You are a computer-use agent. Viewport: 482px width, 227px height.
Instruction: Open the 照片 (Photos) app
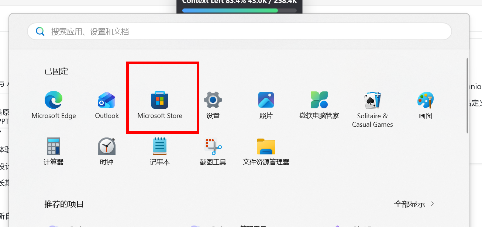click(266, 105)
